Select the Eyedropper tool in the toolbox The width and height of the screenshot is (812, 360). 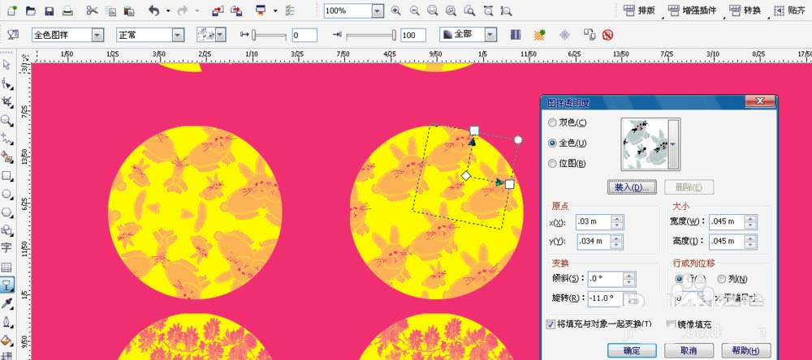(6, 303)
